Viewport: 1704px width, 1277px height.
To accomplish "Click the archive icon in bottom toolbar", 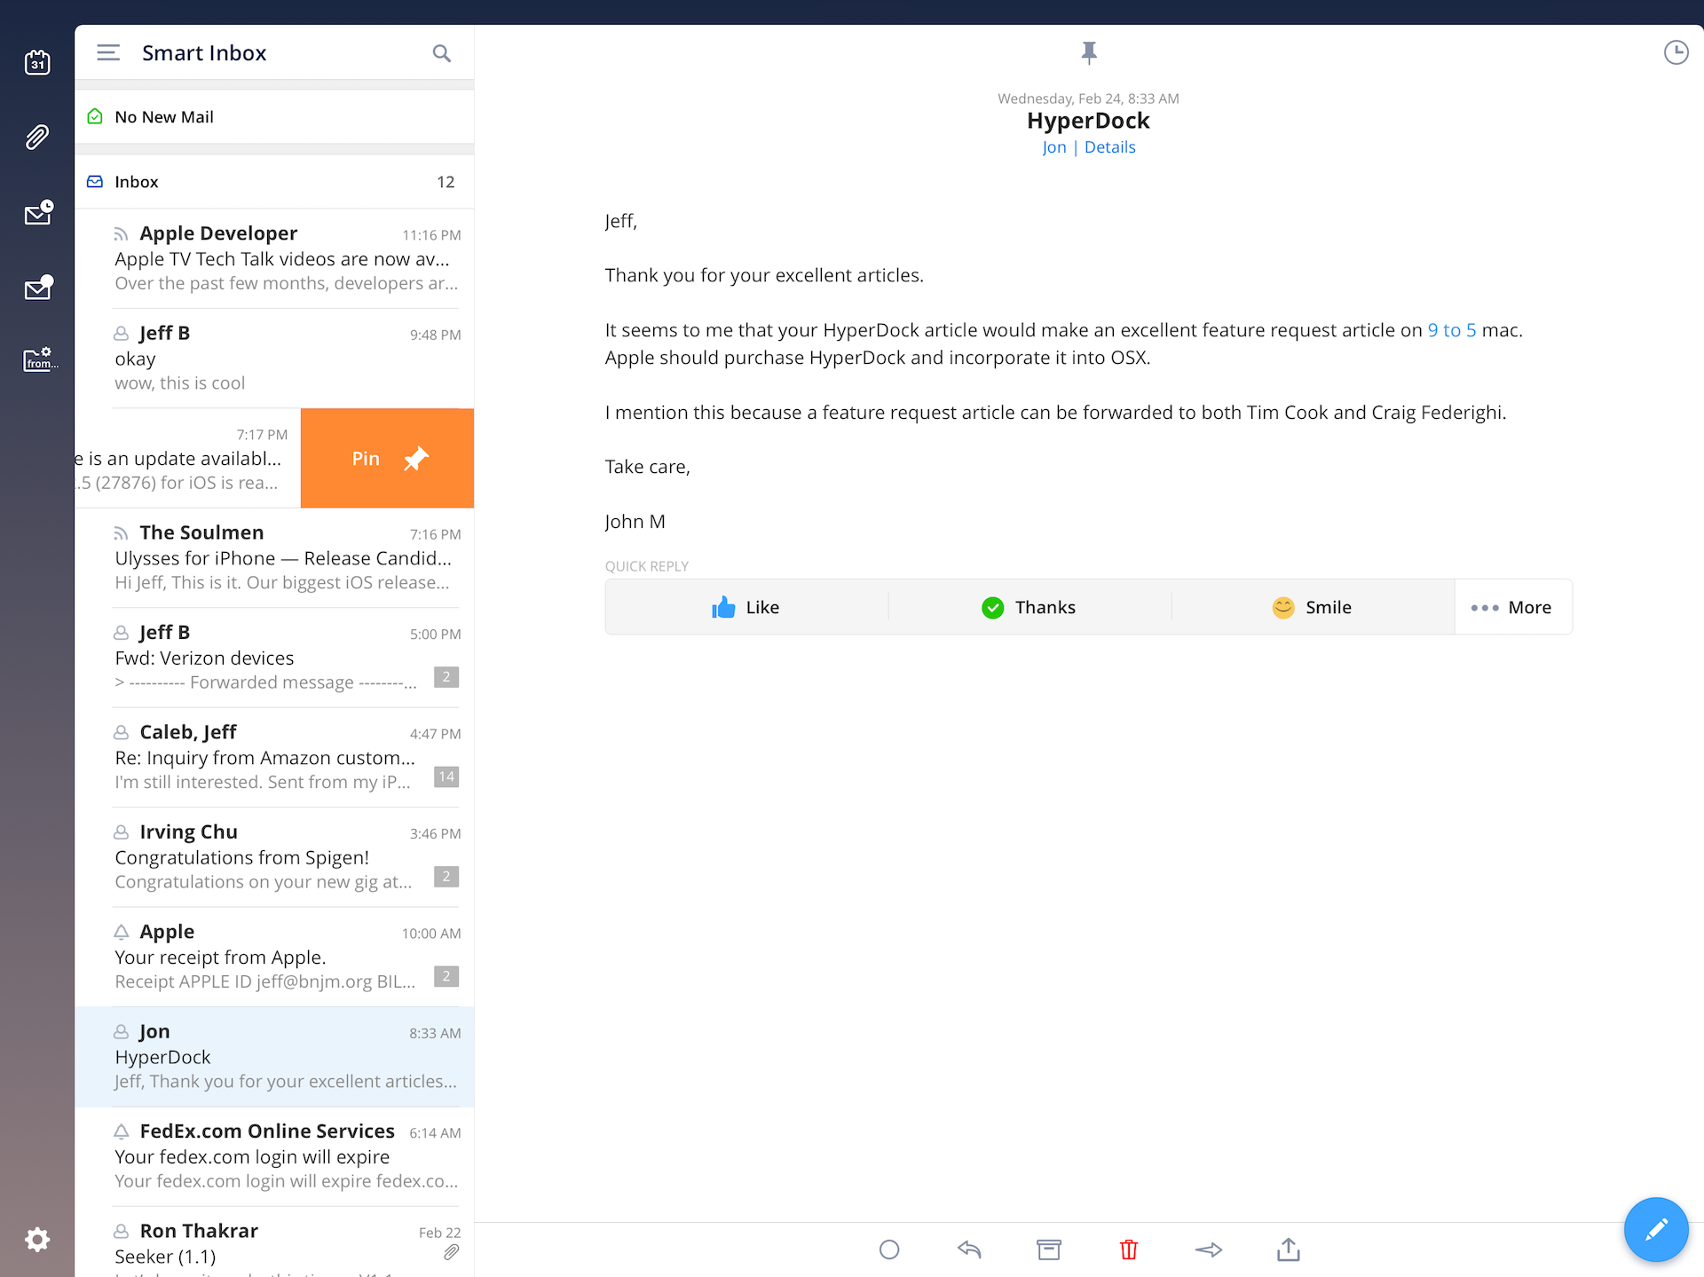I will pyautogui.click(x=1046, y=1250).
